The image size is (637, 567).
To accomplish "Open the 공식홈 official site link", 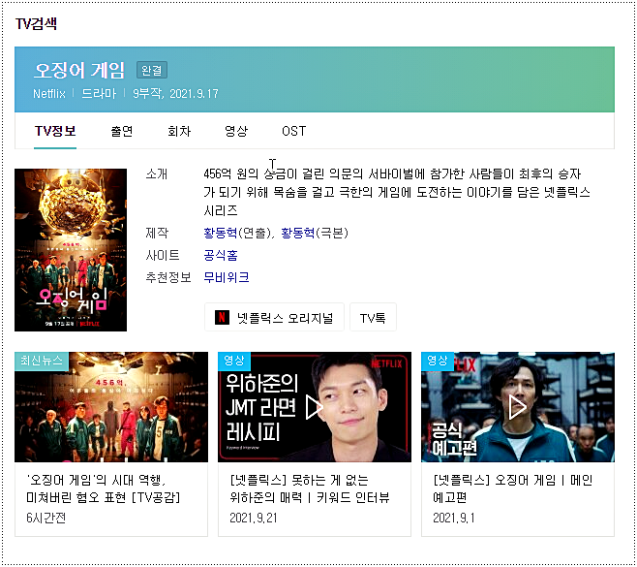I will [x=220, y=255].
